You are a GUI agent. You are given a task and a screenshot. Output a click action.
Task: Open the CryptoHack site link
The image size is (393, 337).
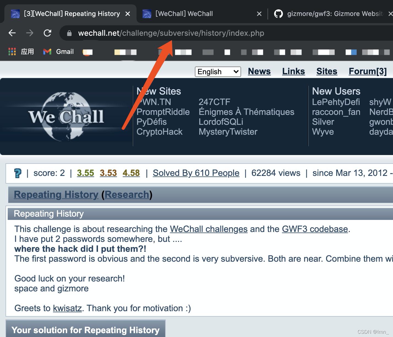coord(159,132)
